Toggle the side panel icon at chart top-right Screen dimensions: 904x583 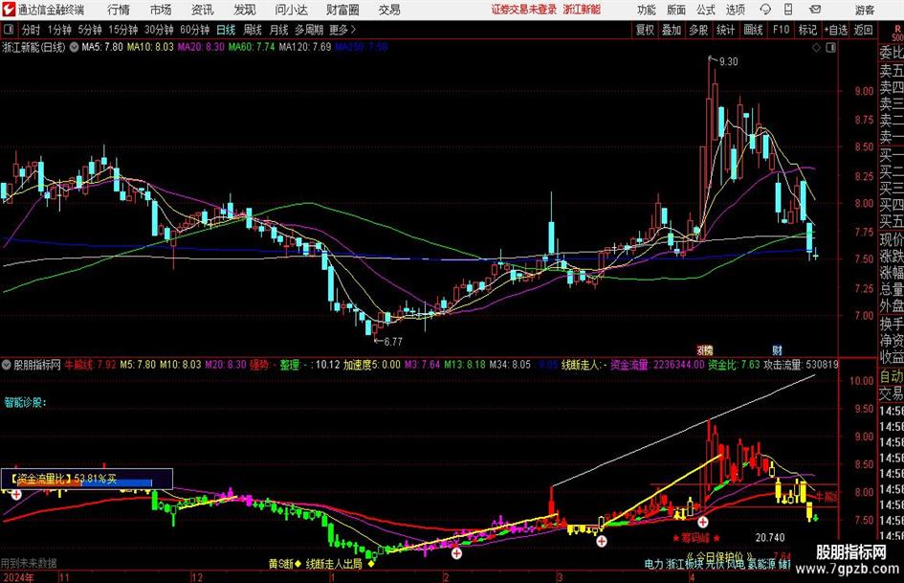click(x=830, y=48)
